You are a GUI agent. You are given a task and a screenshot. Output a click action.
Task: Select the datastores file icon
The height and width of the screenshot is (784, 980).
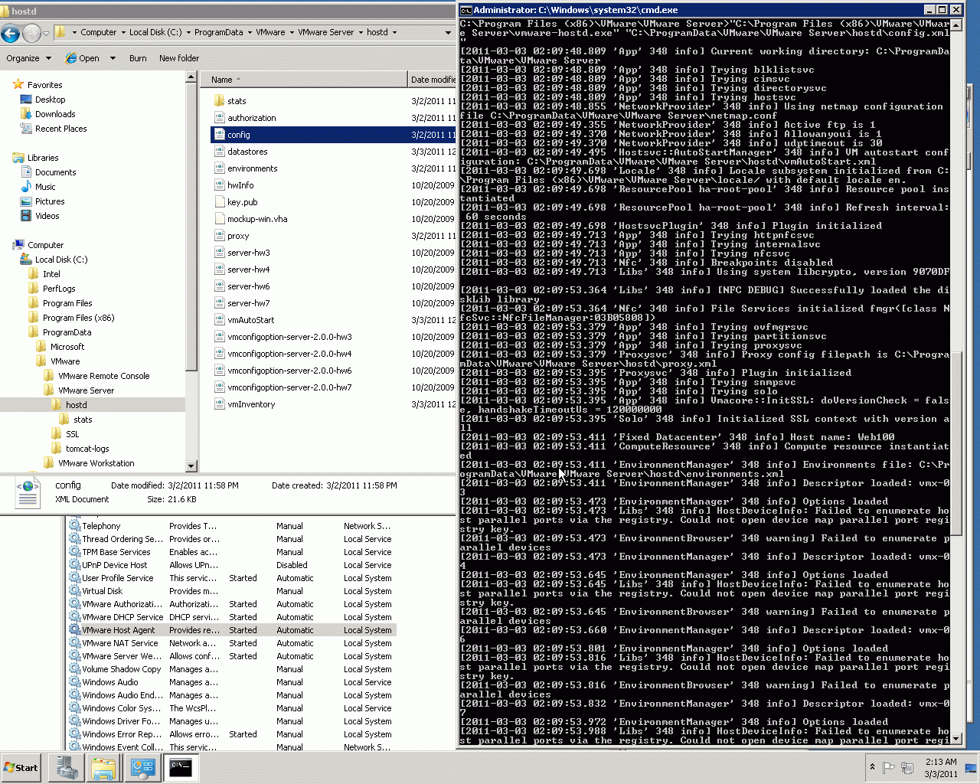(x=219, y=152)
